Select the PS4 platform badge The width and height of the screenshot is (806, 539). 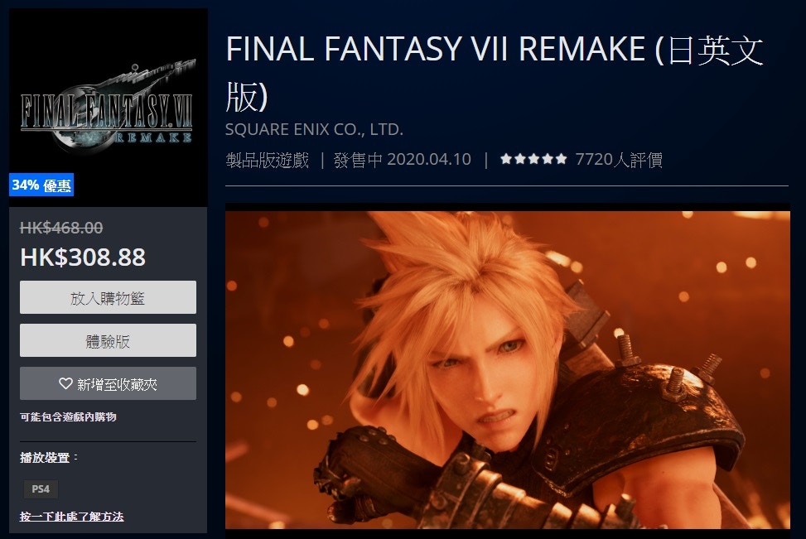click(x=41, y=488)
